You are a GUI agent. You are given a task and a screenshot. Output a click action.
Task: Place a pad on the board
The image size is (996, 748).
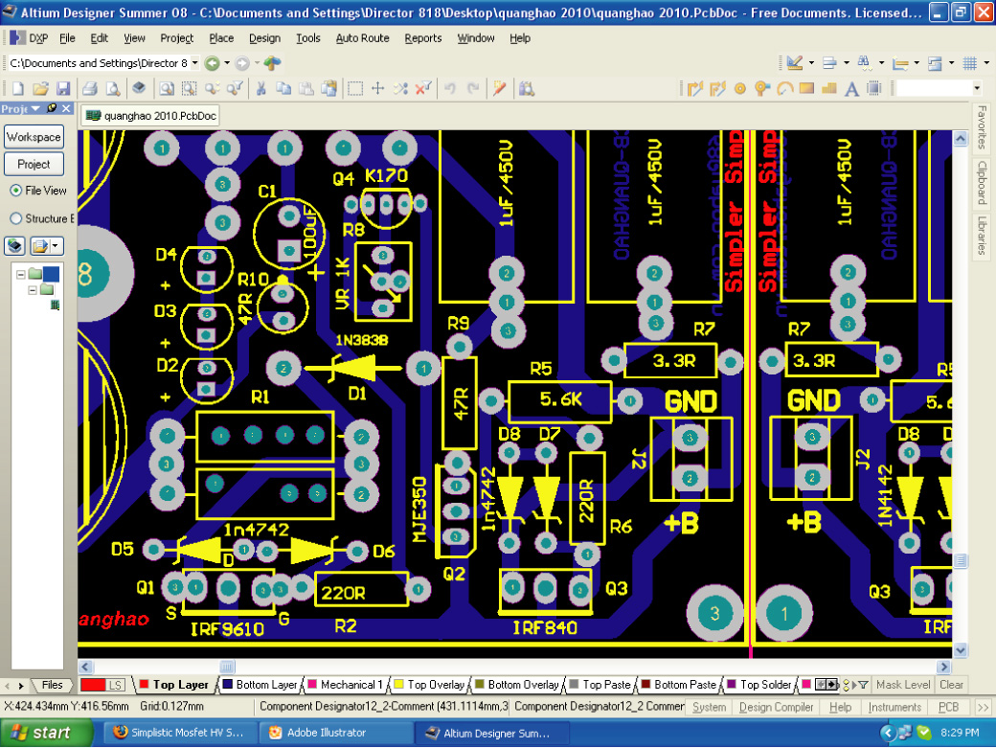[x=740, y=89]
